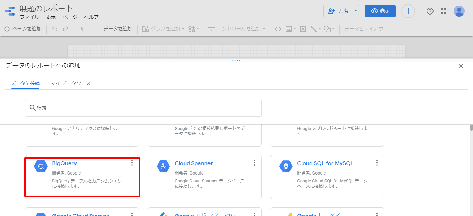Click the user account avatar

(x=459, y=11)
